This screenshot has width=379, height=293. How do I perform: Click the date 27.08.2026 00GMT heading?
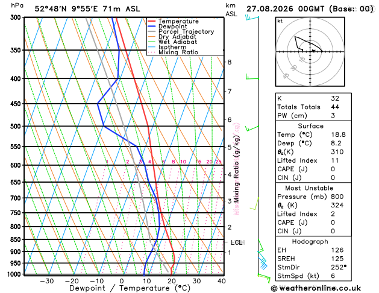pyautogui.click(x=285, y=9)
